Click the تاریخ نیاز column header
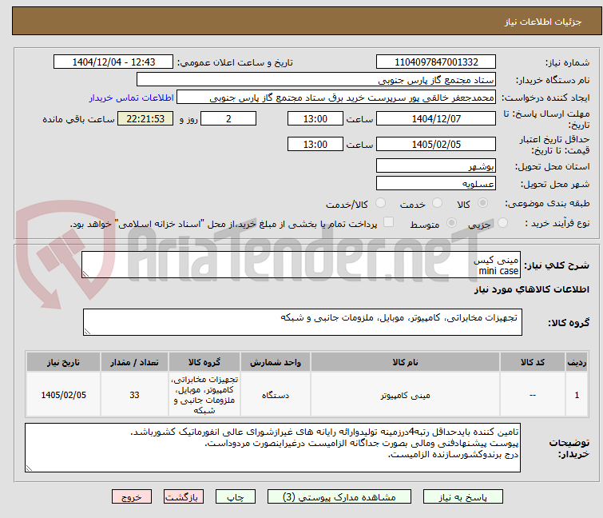This screenshot has height=518, width=603. 63,362
